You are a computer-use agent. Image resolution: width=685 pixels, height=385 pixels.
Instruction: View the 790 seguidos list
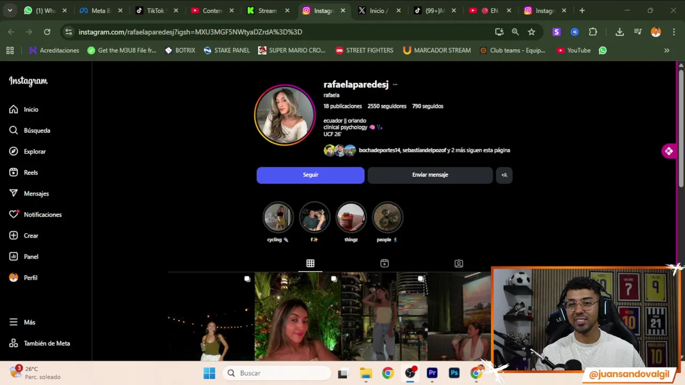(x=428, y=106)
